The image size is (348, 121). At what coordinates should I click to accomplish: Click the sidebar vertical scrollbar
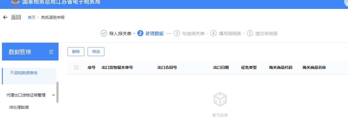coord(57,92)
